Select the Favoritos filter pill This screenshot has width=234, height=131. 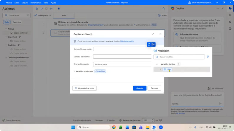click(x=17, y=22)
